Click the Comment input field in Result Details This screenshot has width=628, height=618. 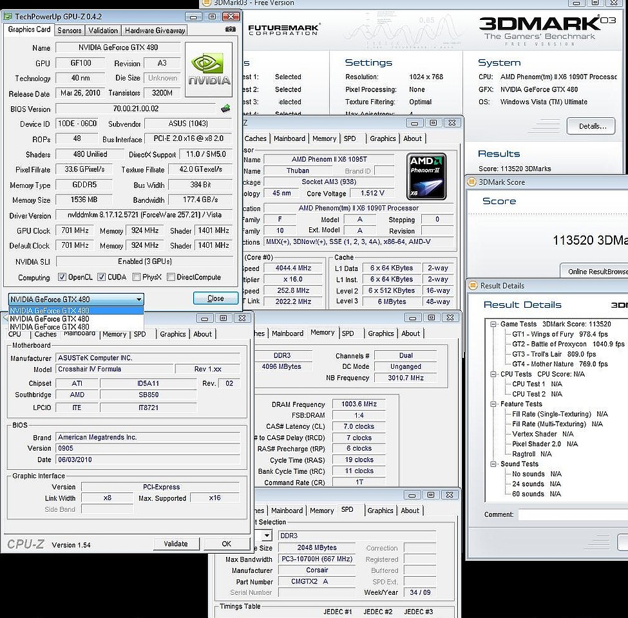pos(573,514)
